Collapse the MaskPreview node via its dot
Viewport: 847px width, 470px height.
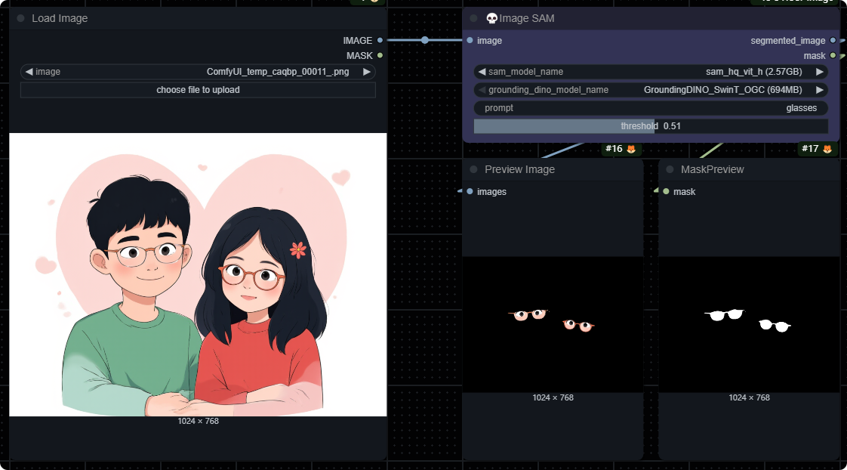coord(670,169)
